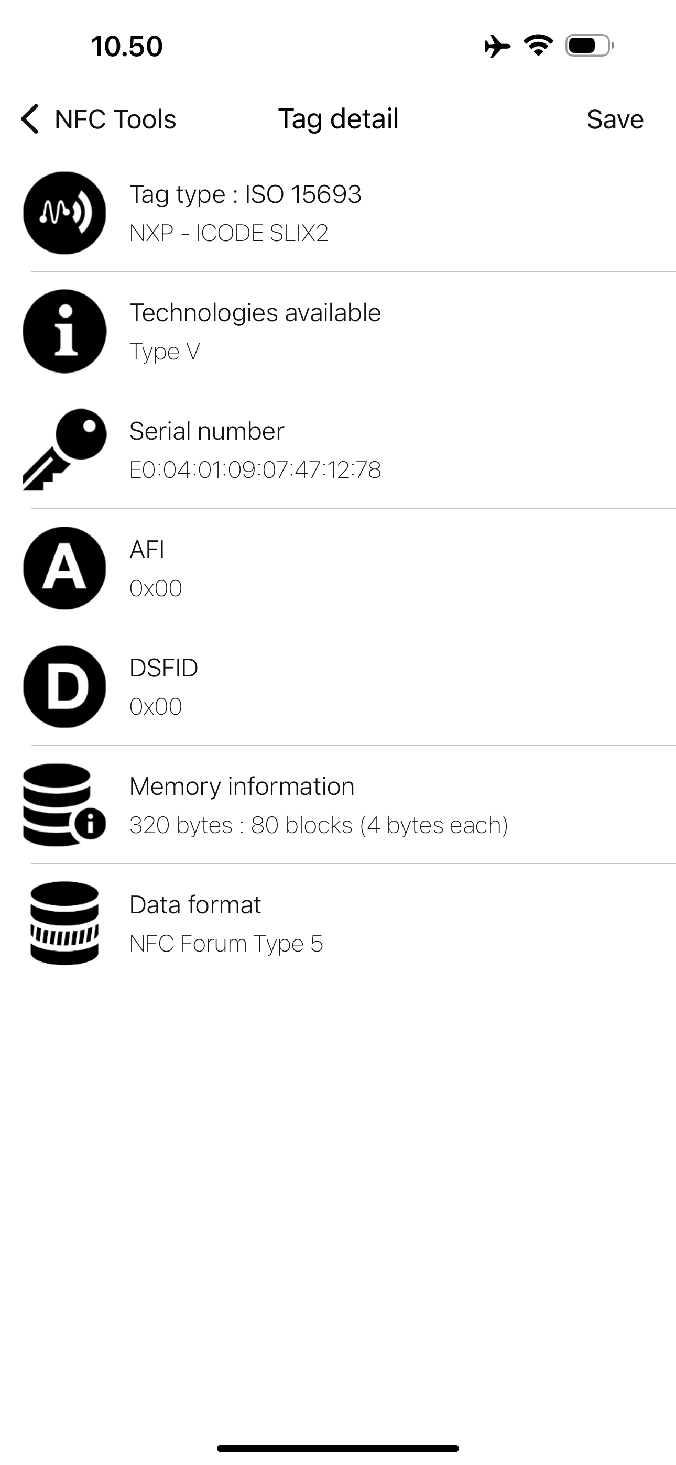The height and width of the screenshot is (1465, 676).
Task: Tap the DSFID 0x00 value
Action: point(155,706)
